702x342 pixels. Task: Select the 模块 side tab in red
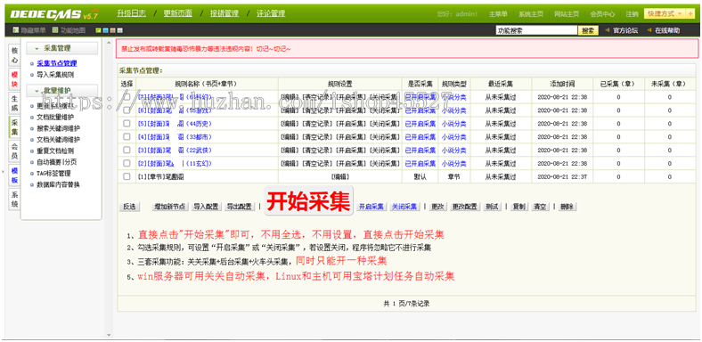pyautogui.click(x=14, y=79)
